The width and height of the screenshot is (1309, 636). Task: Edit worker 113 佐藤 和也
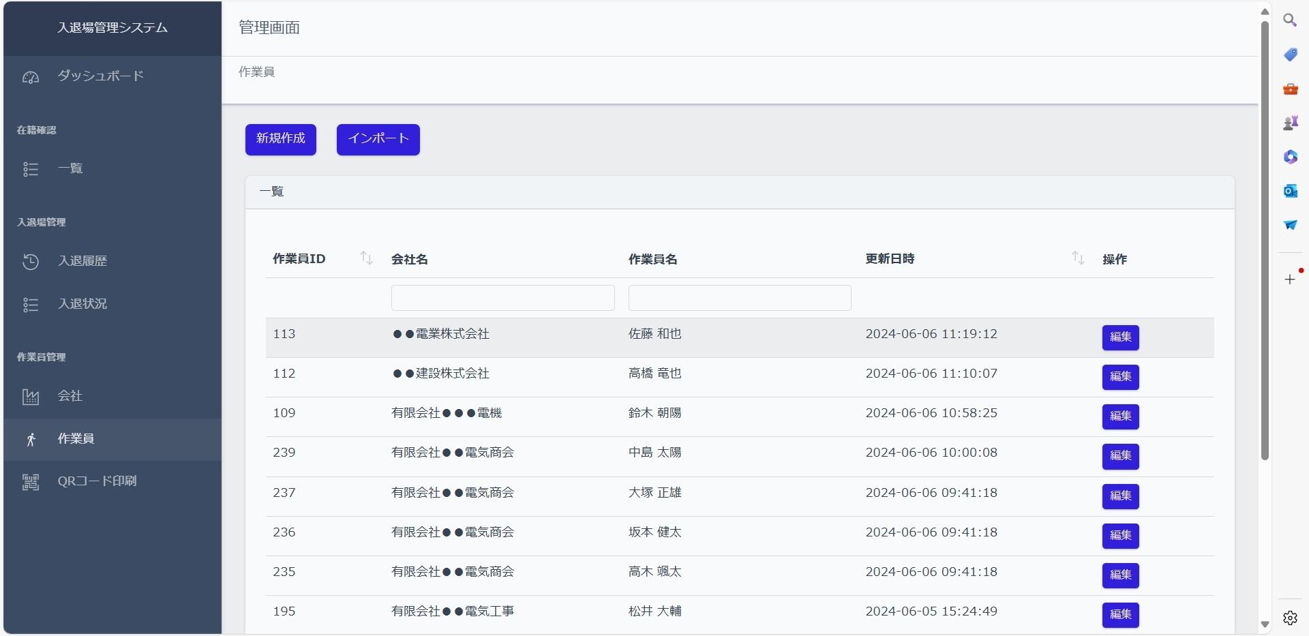tap(1121, 337)
